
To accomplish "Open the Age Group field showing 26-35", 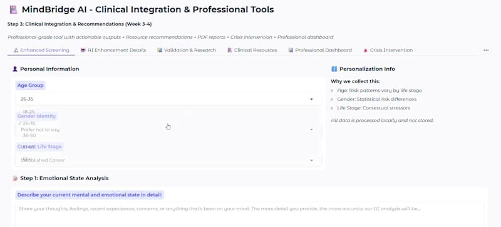I will click(x=168, y=99).
